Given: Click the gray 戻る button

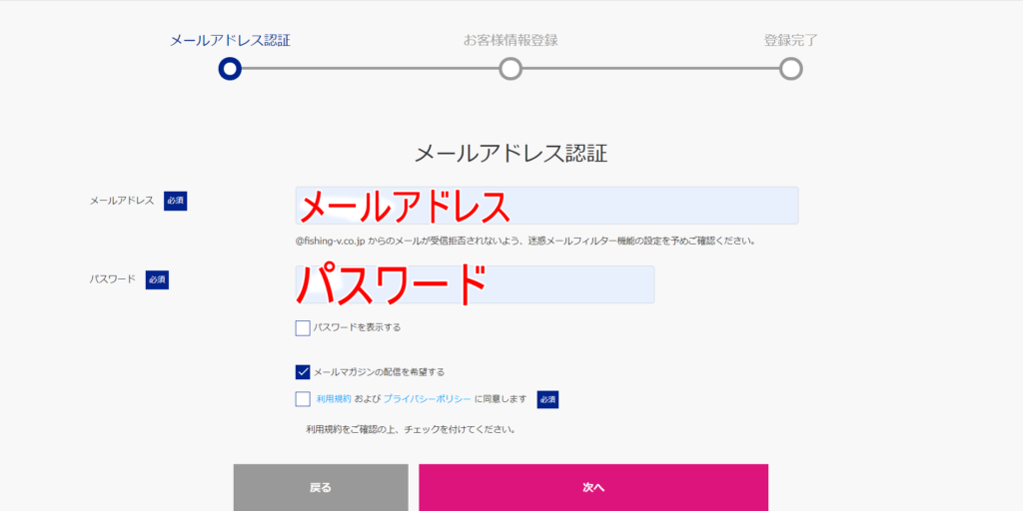Looking at the screenshot, I should tap(321, 487).
